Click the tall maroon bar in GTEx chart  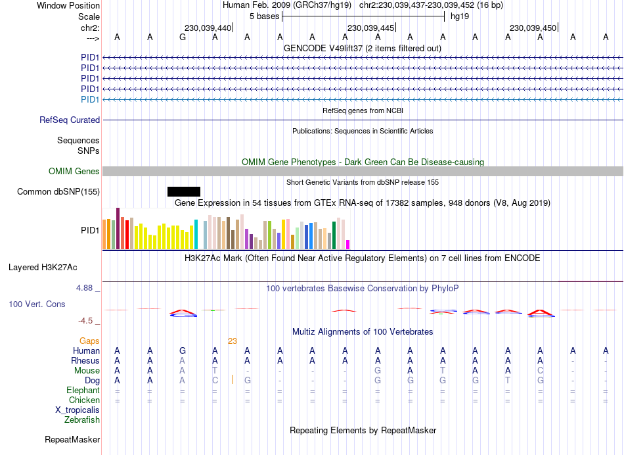(x=118, y=228)
